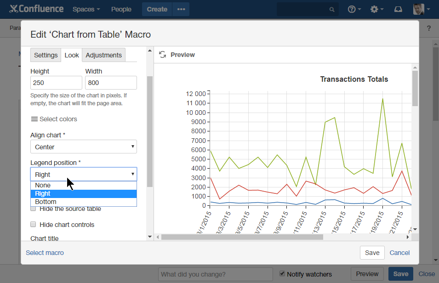
Task: Open the settings gear menu
Action: tap(375, 9)
